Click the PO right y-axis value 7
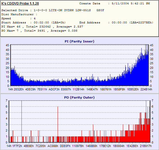159x150 pixels. click(x=152, y=100)
